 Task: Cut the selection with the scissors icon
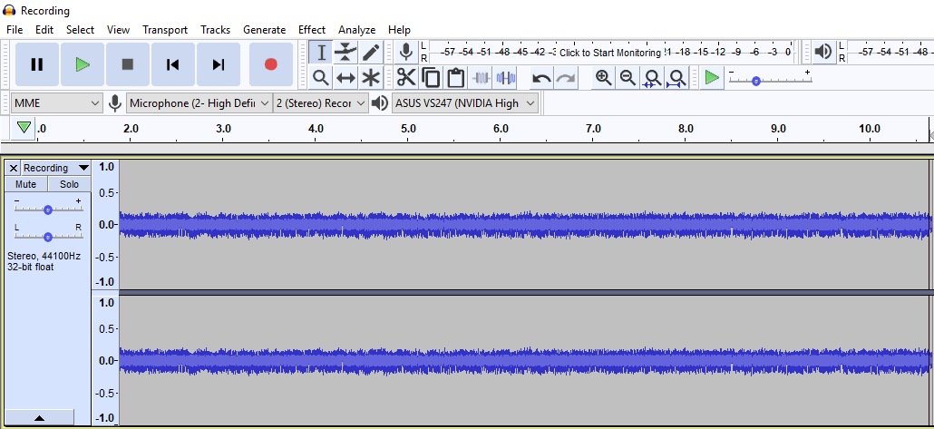pos(406,77)
